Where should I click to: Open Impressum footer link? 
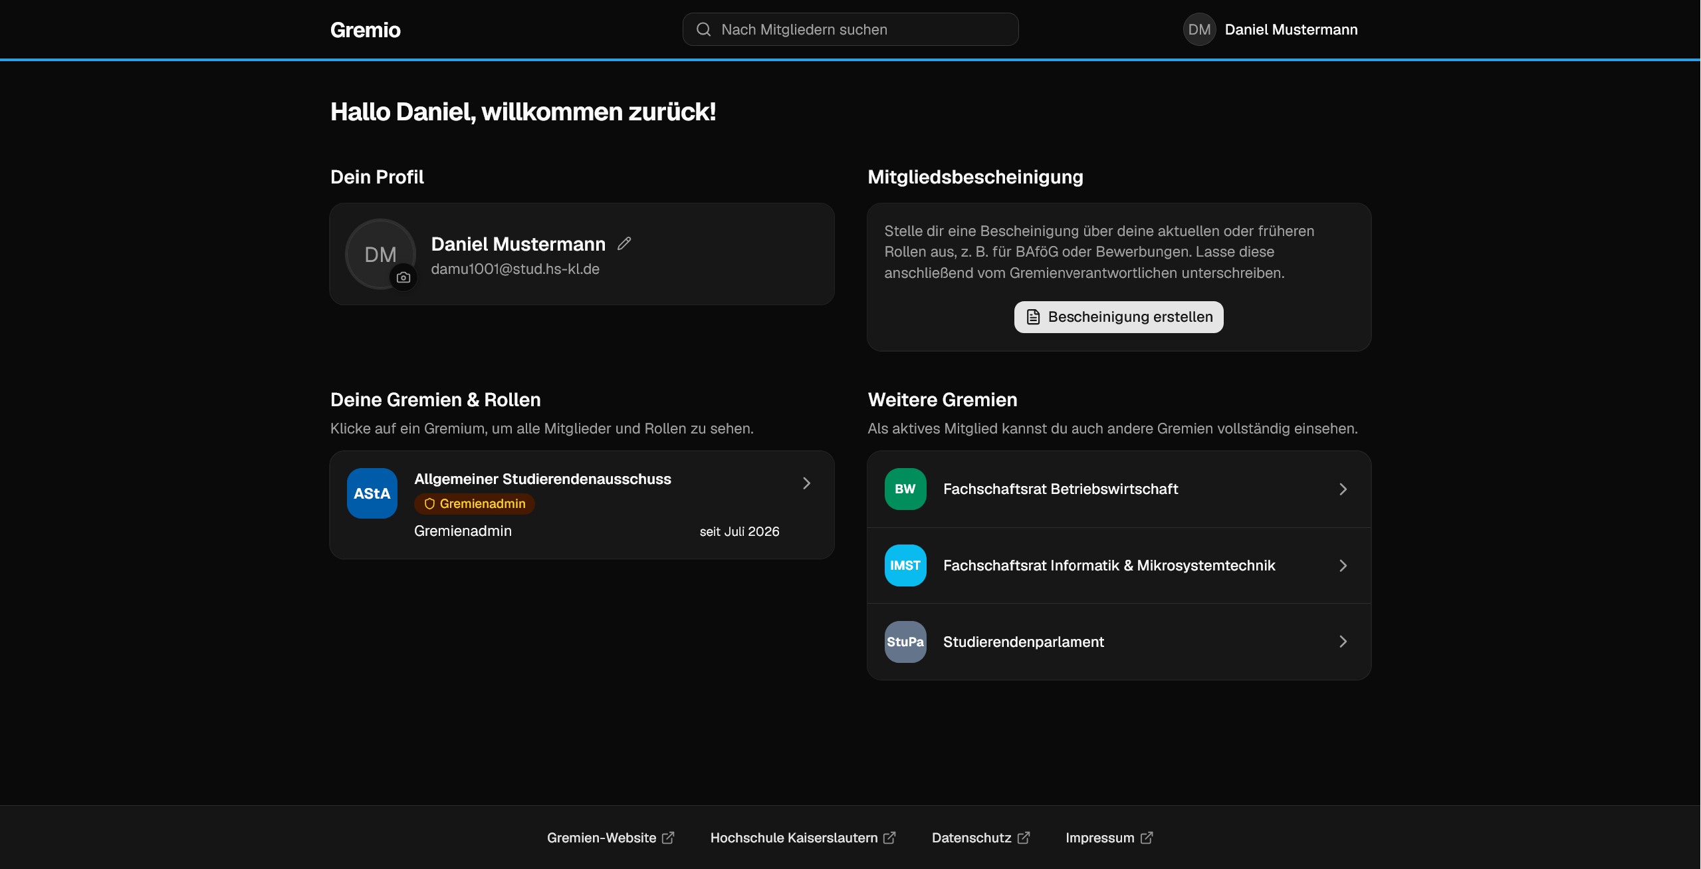click(x=1109, y=838)
